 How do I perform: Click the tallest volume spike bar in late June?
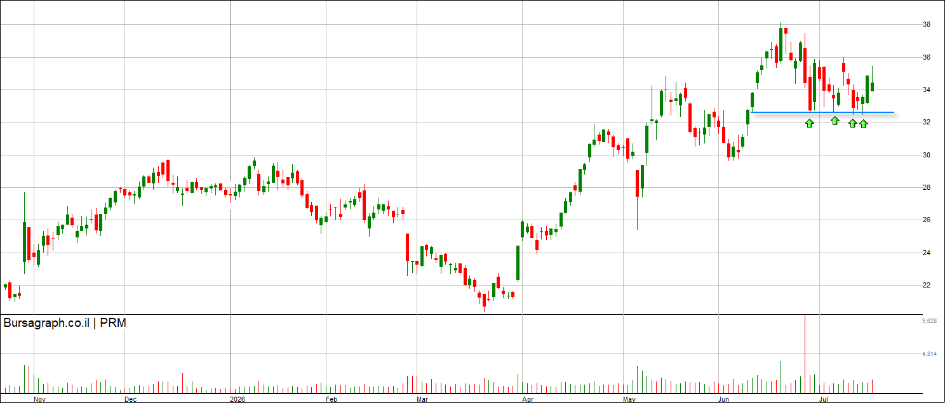click(805, 353)
